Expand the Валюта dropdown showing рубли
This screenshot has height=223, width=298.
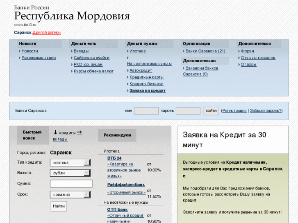(x=86, y=173)
